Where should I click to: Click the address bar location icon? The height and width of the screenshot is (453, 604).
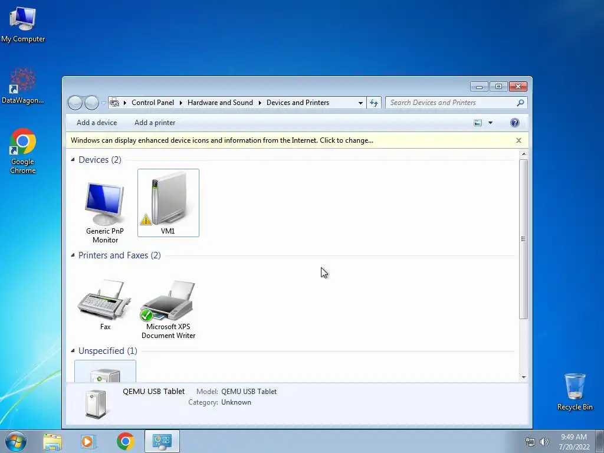114,103
